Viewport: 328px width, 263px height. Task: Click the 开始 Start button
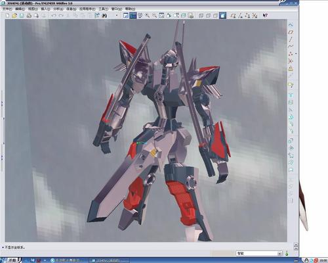pos(10,260)
